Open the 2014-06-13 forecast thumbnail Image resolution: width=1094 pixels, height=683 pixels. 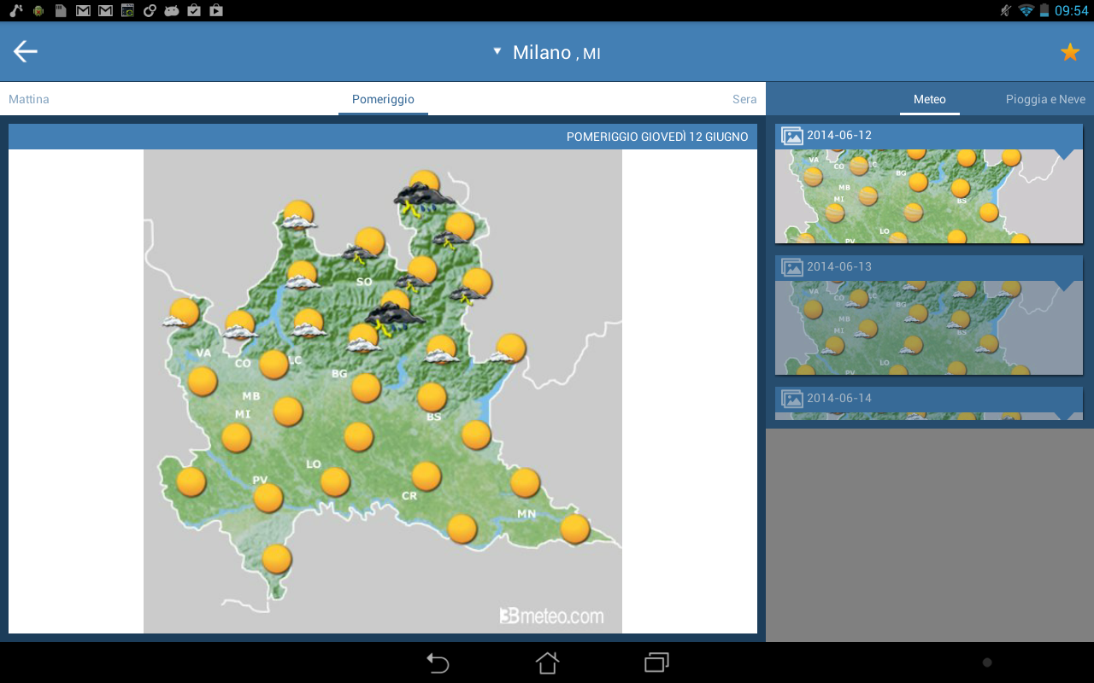tap(928, 329)
